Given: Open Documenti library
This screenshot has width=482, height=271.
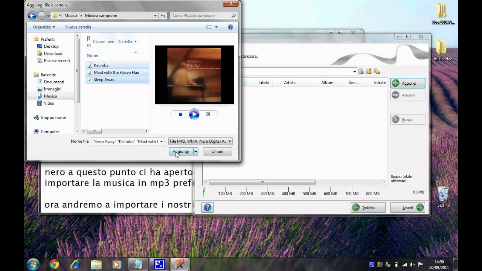Looking at the screenshot, I should [54, 82].
